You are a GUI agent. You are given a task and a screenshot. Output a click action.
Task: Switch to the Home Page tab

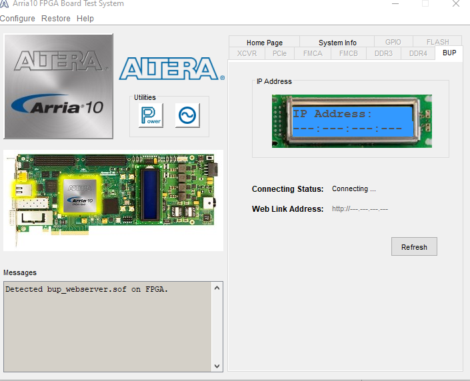(264, 43)
